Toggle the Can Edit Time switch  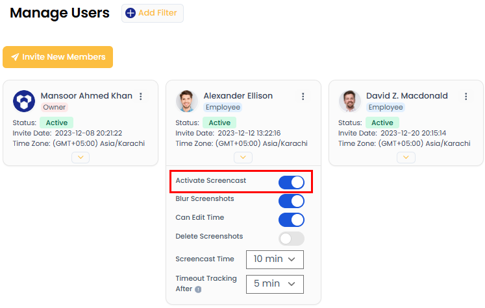click(x=291, y=220)
